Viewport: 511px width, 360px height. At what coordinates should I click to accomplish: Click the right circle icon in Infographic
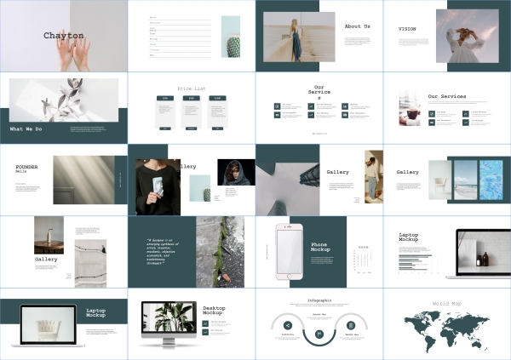350,325
